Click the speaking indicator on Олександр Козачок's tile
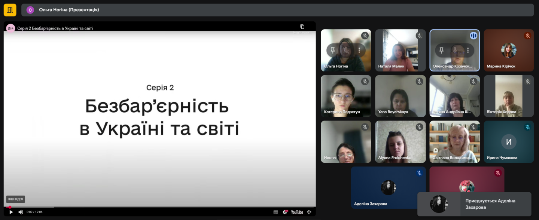The image size is (539, 220). (473, 36)
